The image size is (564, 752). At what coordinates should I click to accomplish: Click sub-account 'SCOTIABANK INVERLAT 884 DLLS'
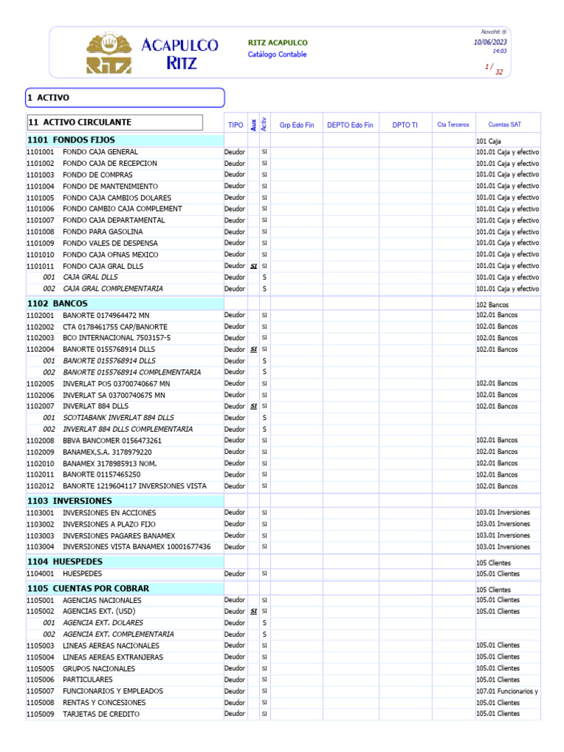tap(118, 418)
